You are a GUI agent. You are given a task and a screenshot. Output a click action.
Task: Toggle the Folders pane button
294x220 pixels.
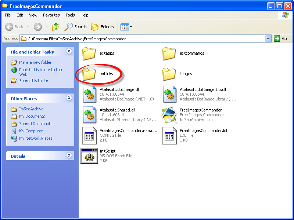(x=103, y=27)
